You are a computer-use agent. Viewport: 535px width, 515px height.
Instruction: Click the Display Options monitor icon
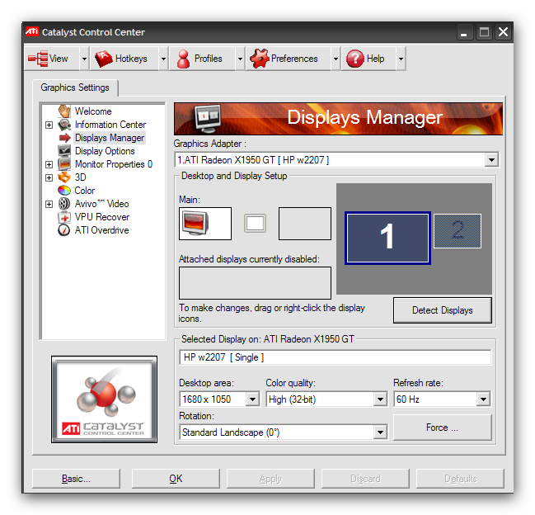[x=64, y=151]
